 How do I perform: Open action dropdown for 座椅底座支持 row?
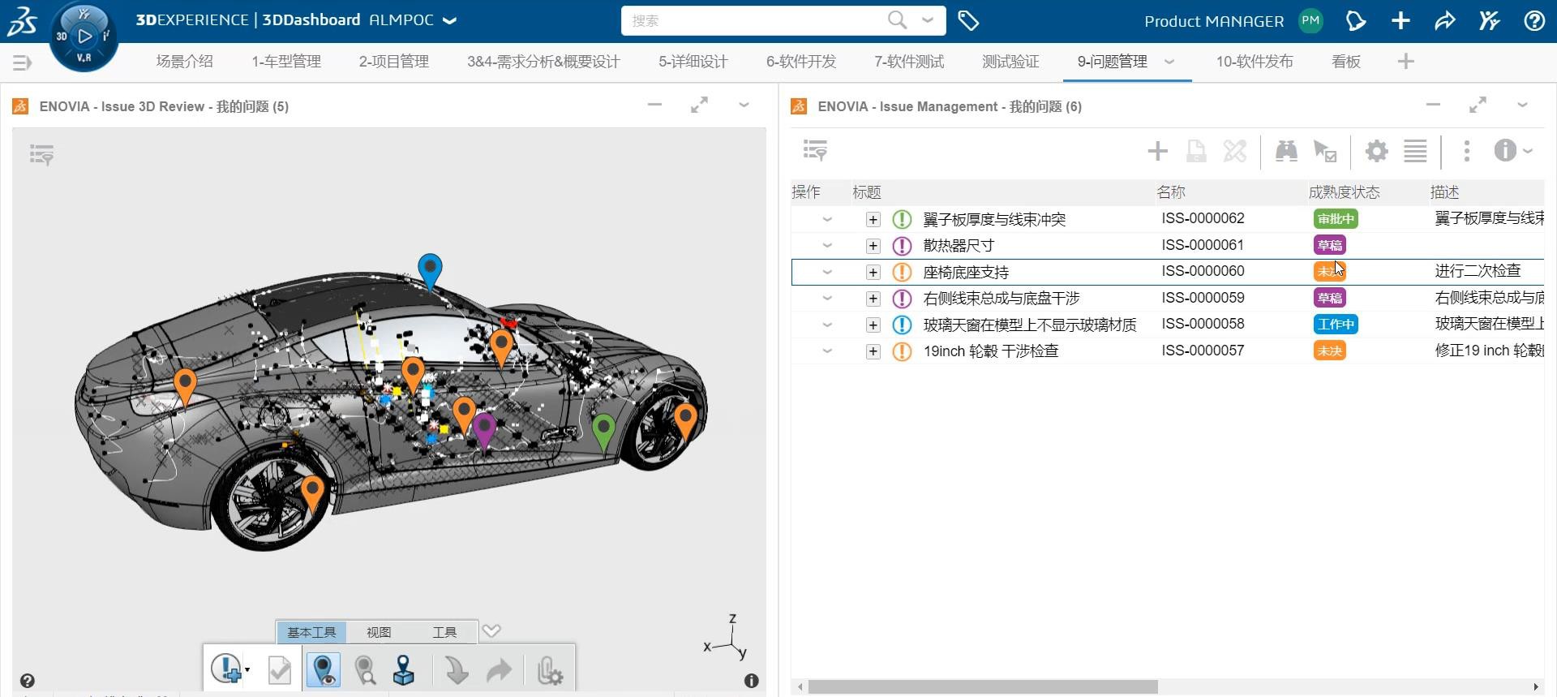pos(827,272)
